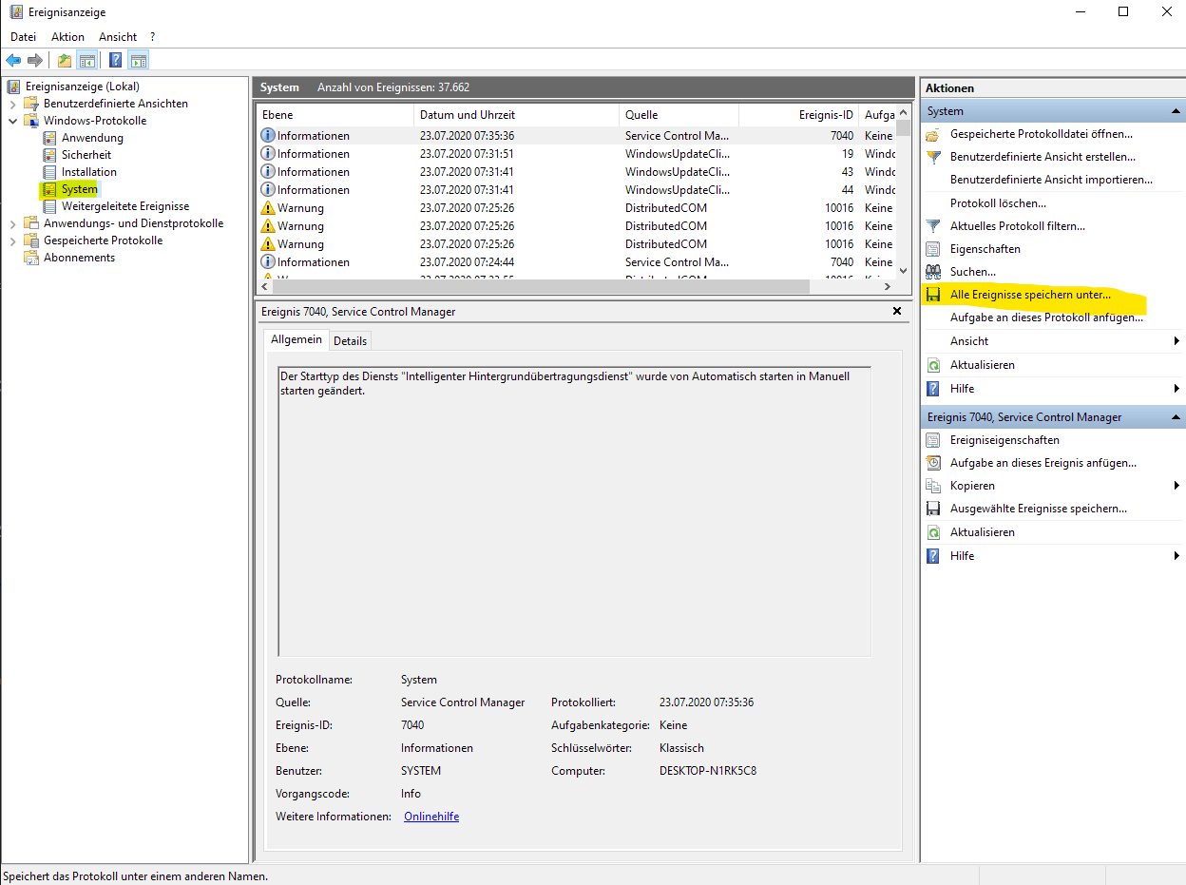This screenshot has height=885, width=1186.
Task: Click the blue Back arrow toolbar icon
Action: pyautogui.click(x=13, y=61)
